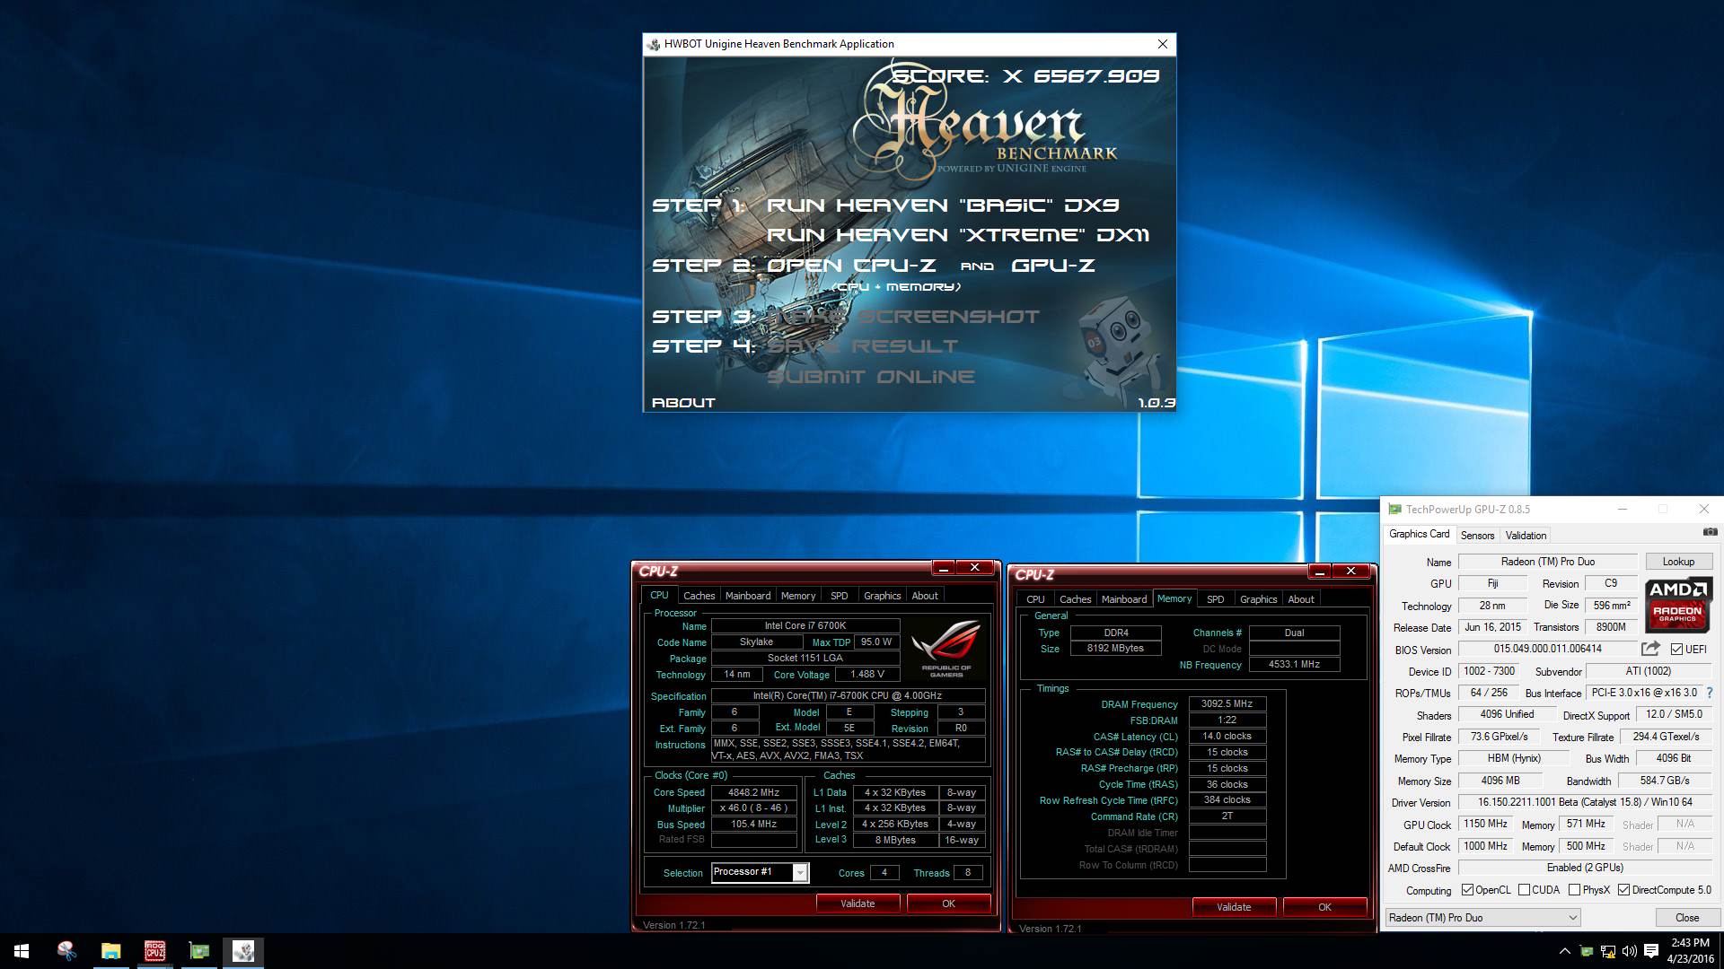1724x969 pixels.
Task: Click the GPU-Z graphics card taskbar icon
Action: coord(198,951)
